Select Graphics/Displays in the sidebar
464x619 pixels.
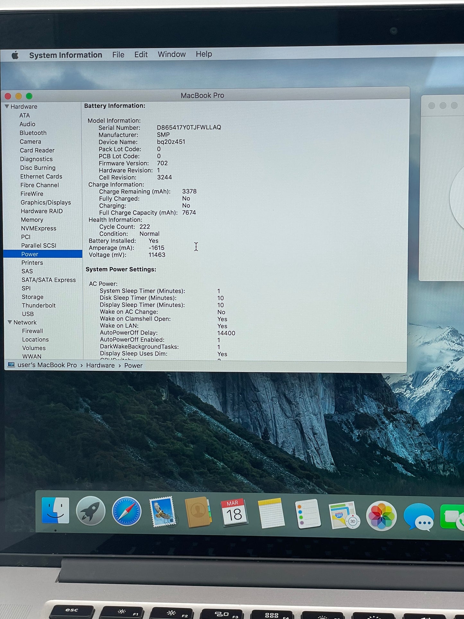(46, 202)
